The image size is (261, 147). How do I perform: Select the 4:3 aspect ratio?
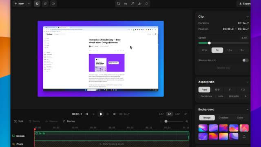point(243,90)
